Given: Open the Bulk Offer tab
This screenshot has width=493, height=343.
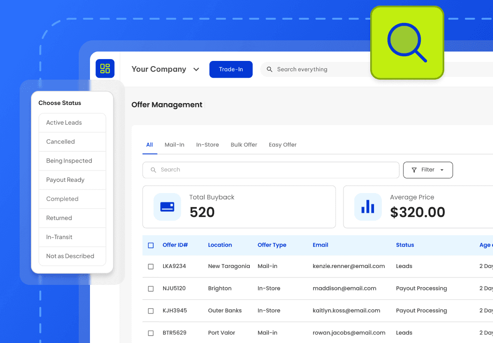Looking at the screenshot, I should pyautogui.click(x=244, y=145).
